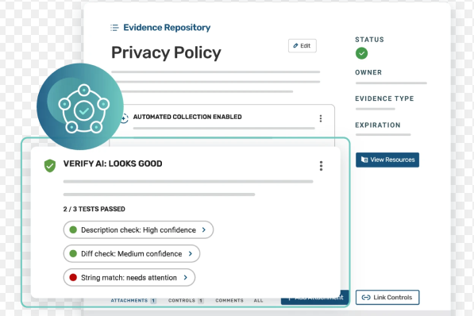The width and height of the screenshot is (474, 316).
Task: Click the green status checkmark icon
Action: coord(361,53)
